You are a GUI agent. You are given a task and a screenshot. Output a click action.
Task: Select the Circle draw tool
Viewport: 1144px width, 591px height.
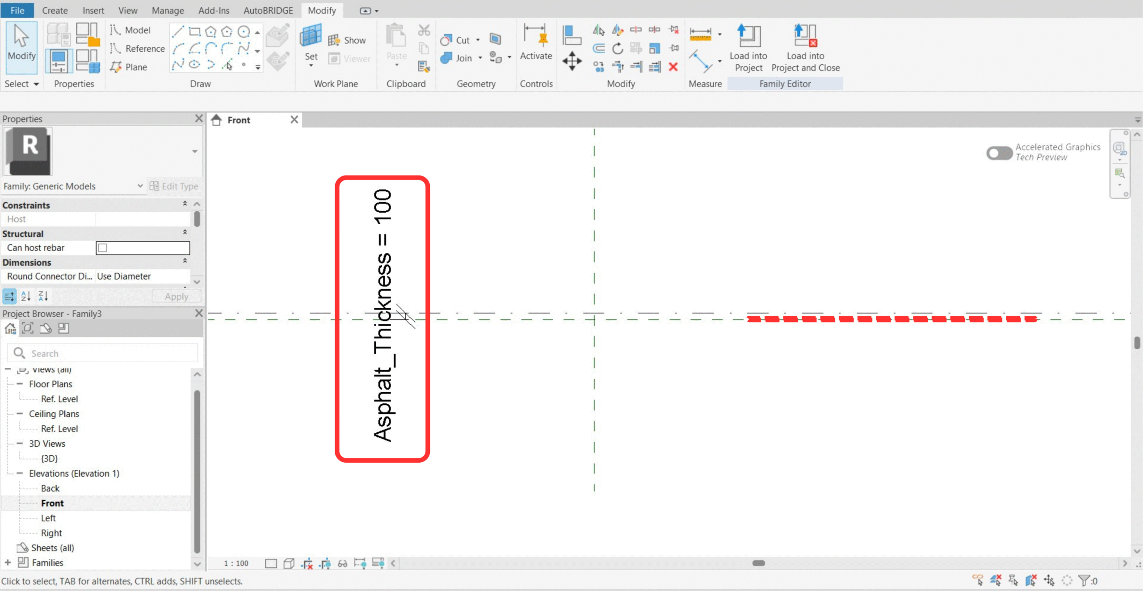pyautogui.click(x=244, y=31)
